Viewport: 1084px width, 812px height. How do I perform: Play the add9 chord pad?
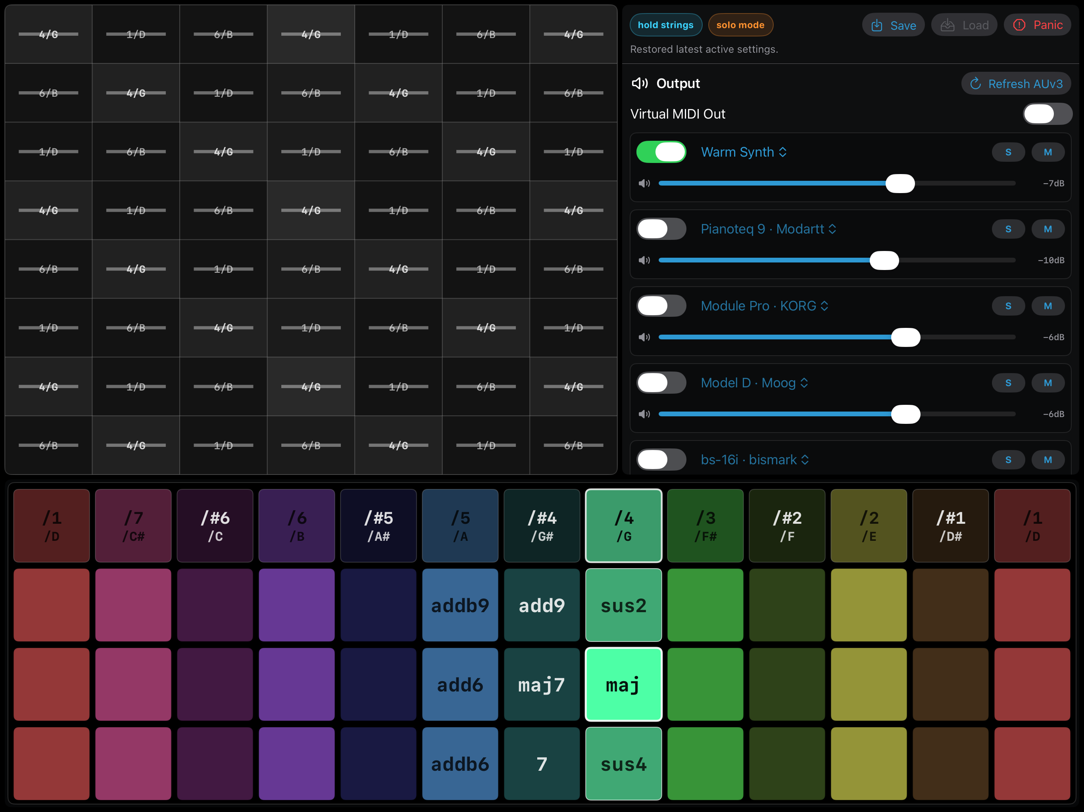[x=542, y=605]
